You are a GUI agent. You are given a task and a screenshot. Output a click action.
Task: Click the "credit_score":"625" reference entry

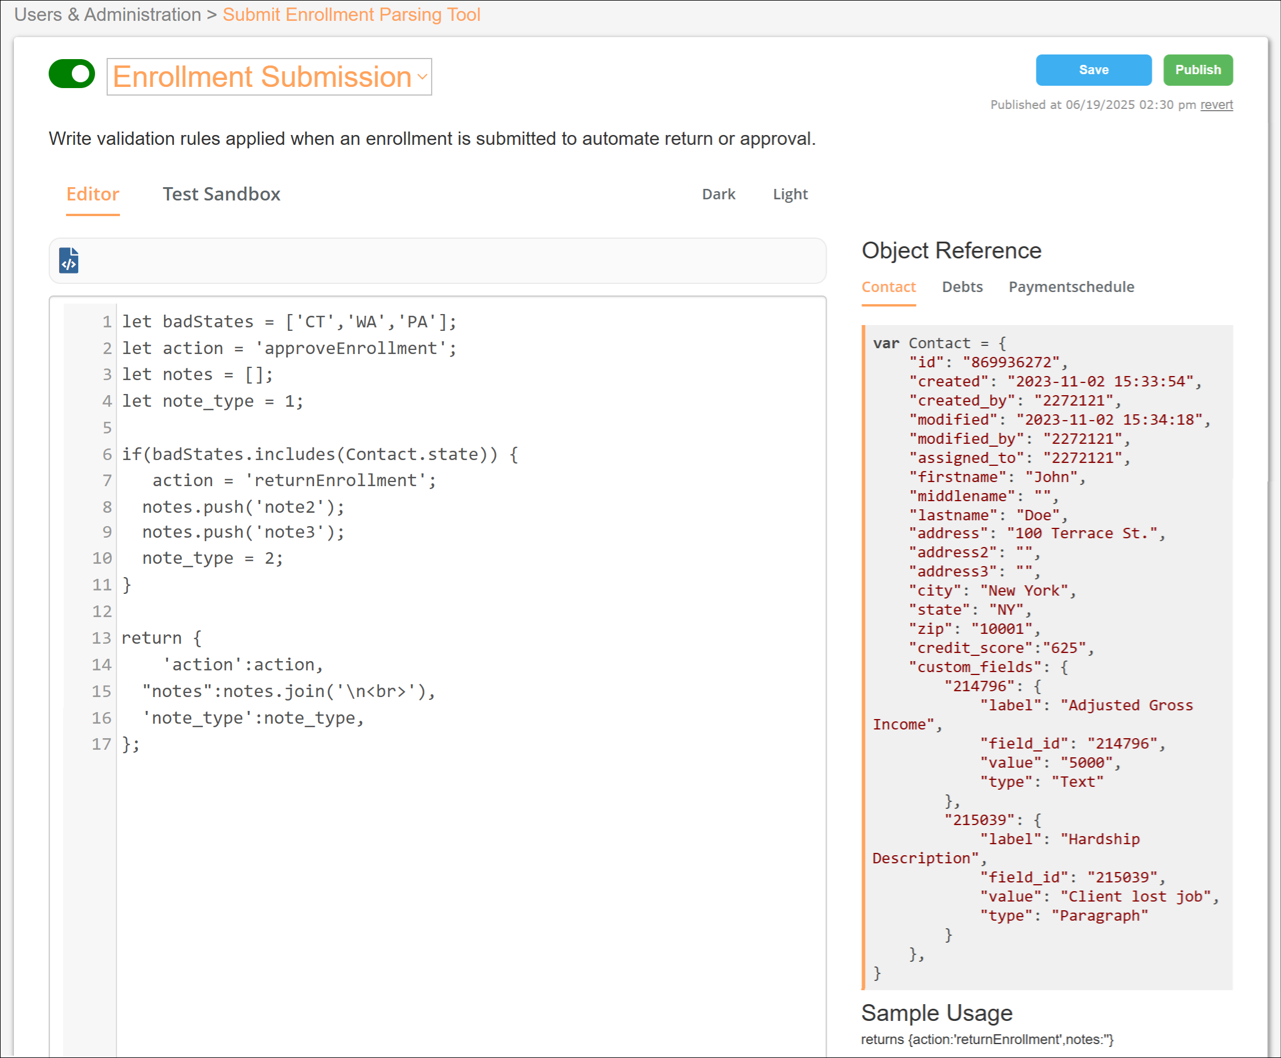coord(1001,648)
